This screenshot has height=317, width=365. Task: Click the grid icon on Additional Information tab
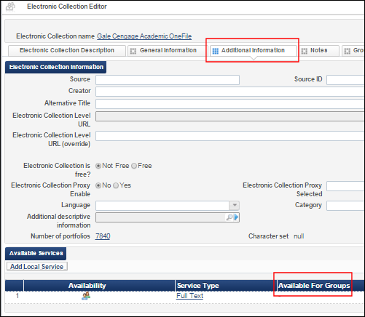click(x=216, y=51)
